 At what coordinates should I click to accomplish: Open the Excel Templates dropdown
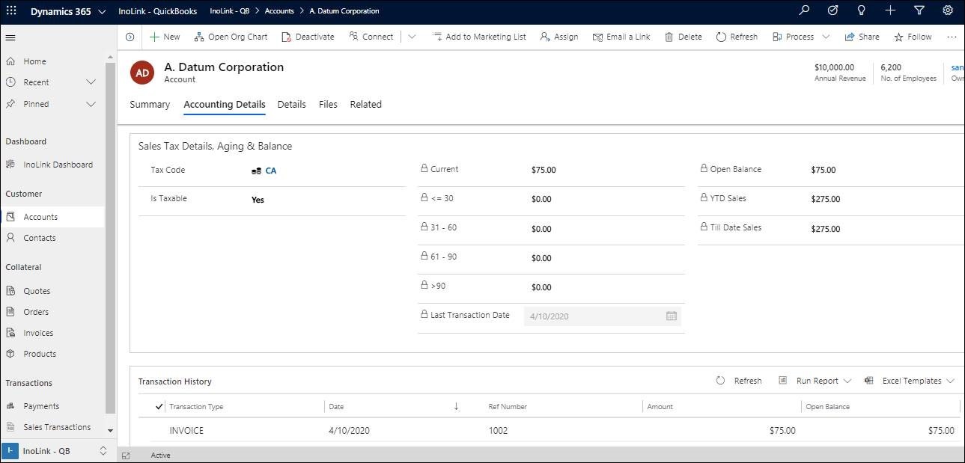[x=909, y=381]
